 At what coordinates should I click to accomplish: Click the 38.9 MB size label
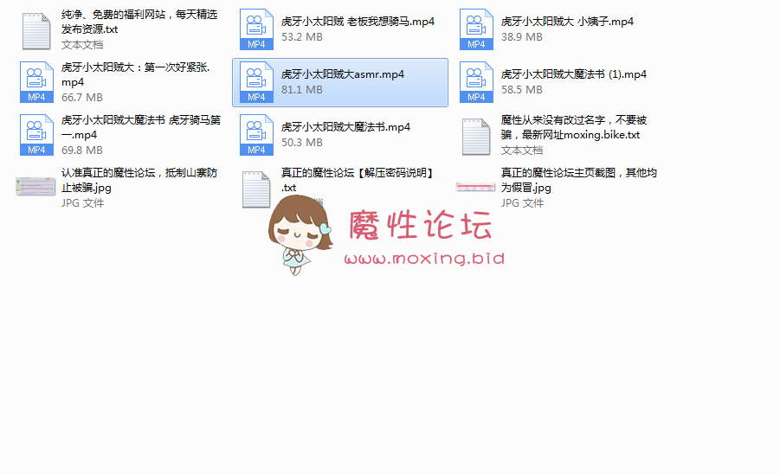522,37
